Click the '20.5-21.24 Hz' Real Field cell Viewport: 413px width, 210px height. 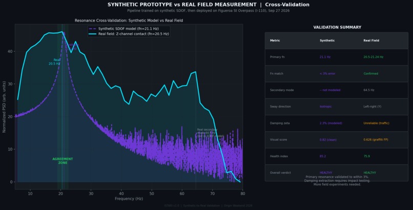pyautogui.click(x=373, y=57)
